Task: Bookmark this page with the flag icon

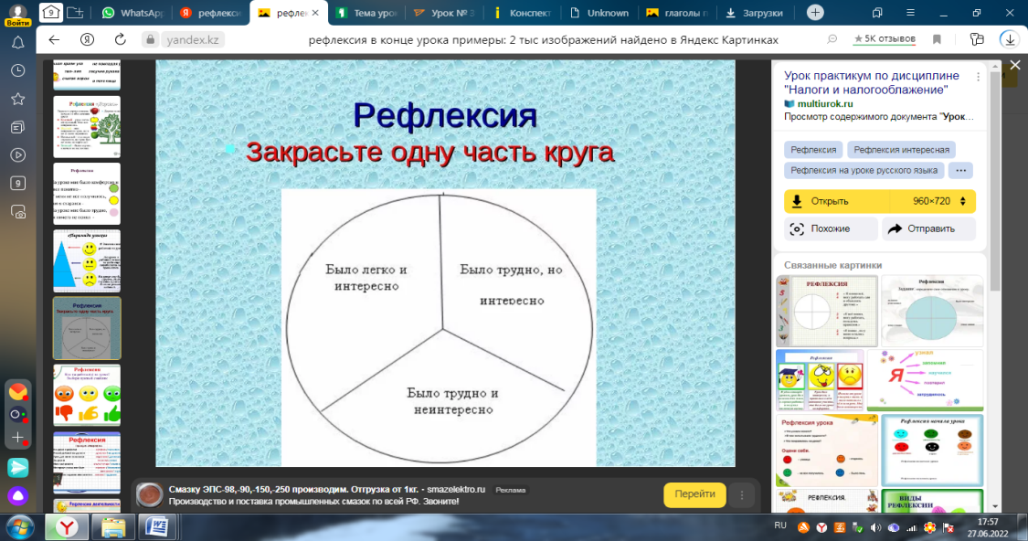Action: (937, 39)
